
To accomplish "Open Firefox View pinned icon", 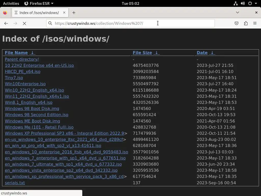I will coord(5,13).
